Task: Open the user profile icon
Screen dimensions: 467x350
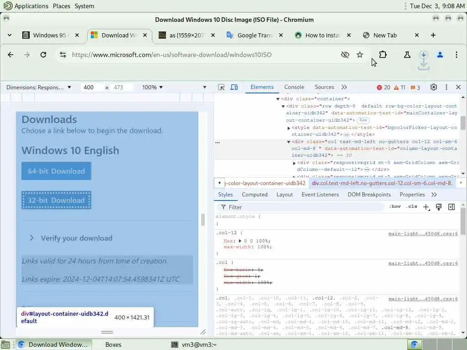Action: [440, 55]
